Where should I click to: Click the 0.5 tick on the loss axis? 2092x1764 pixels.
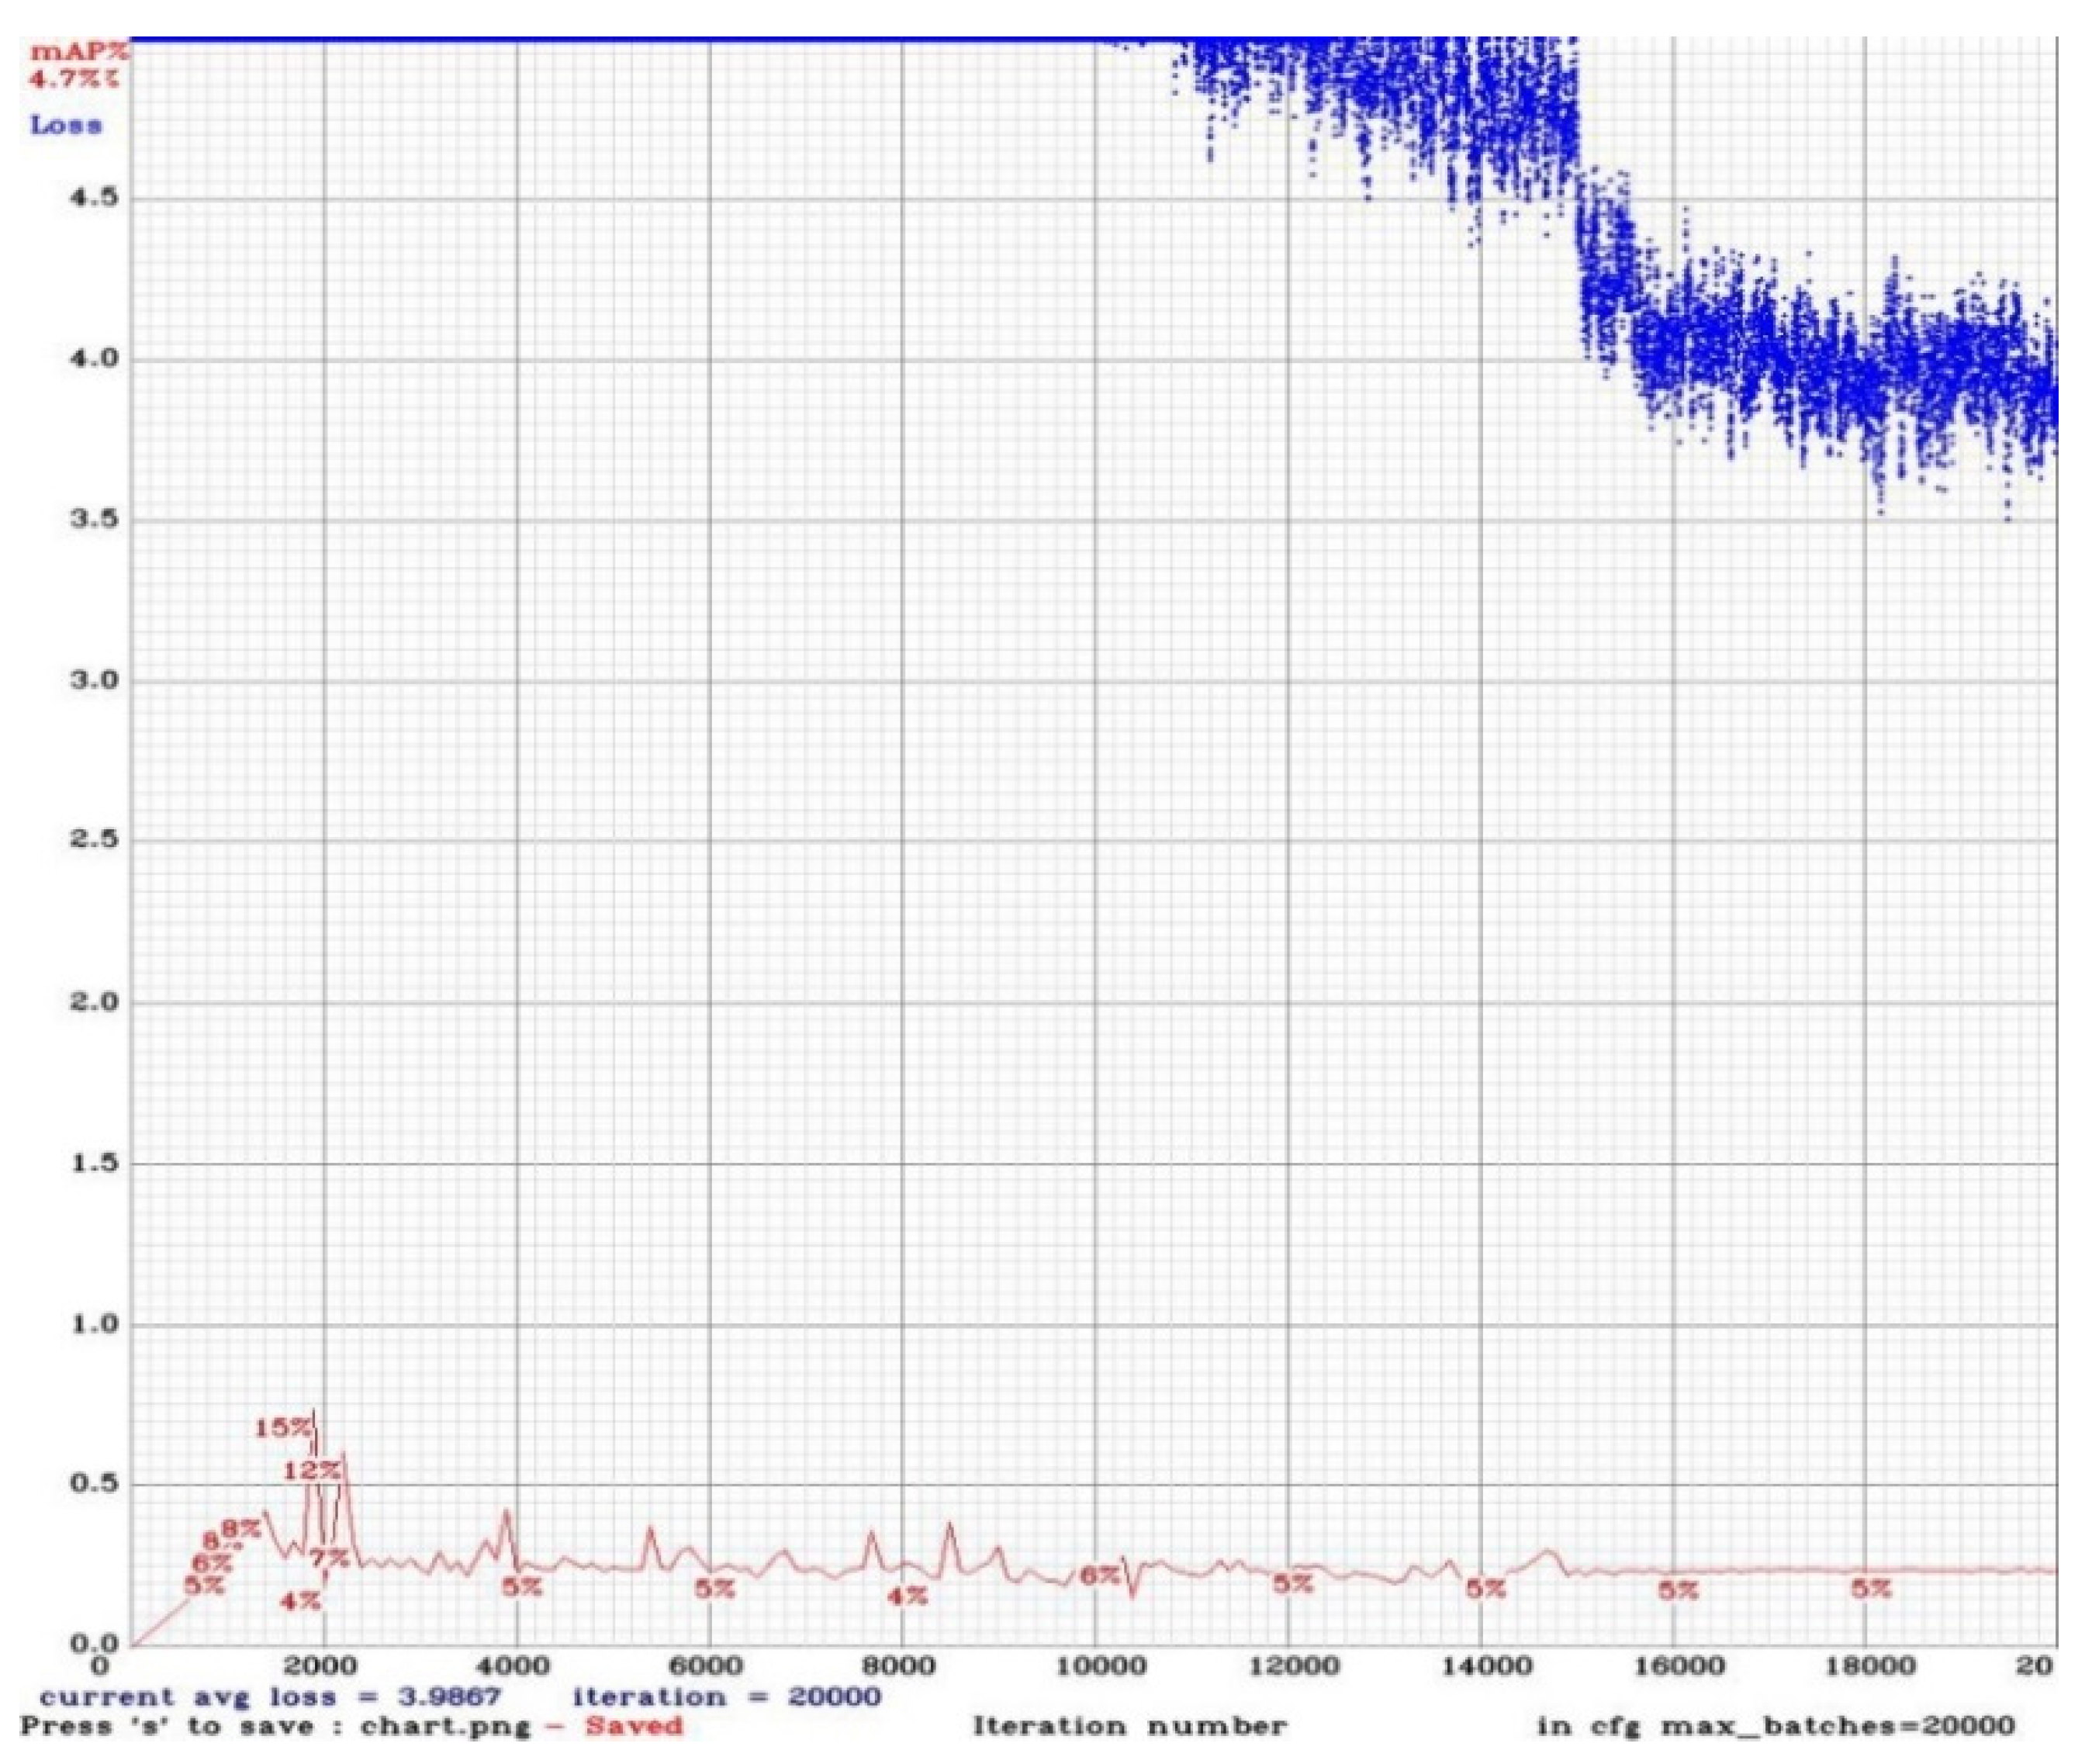pyautogui.click(x=94, y=1484)
